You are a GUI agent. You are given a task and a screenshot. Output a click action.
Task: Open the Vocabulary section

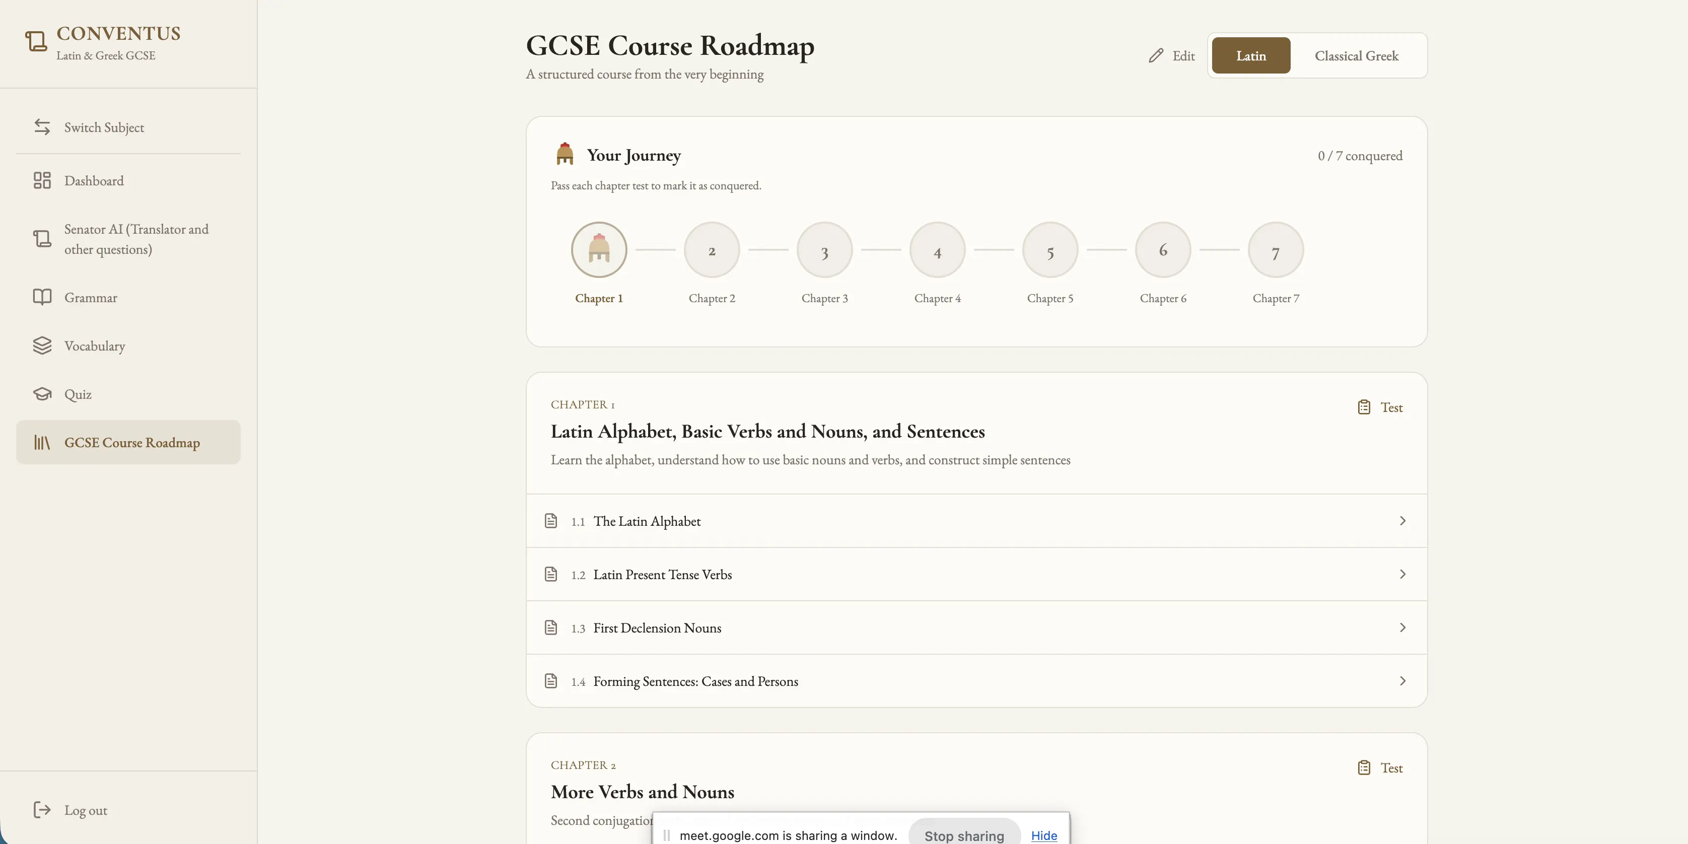(128, 345)
